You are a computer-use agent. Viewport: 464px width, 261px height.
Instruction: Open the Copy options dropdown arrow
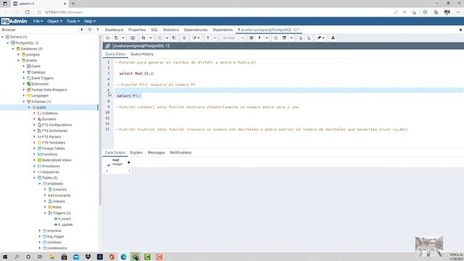point(167,38)
